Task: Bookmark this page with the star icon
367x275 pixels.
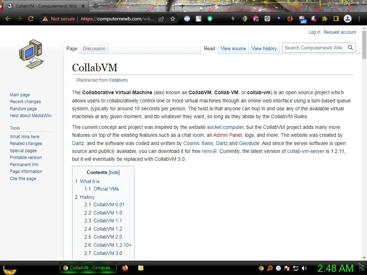Action: pyautogui.click(x=173, y=19)
